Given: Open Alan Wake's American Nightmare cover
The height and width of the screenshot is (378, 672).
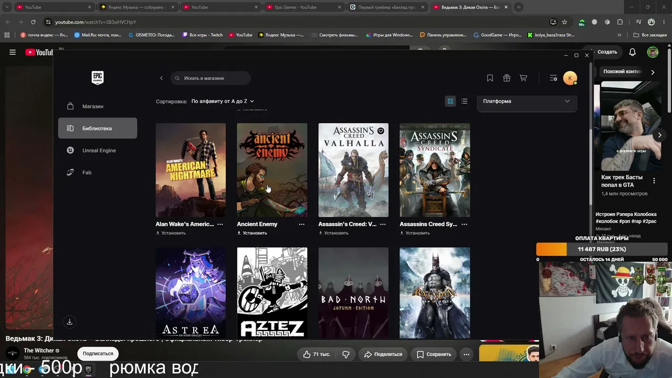Looking at the screenshot, I should (191, 170).
